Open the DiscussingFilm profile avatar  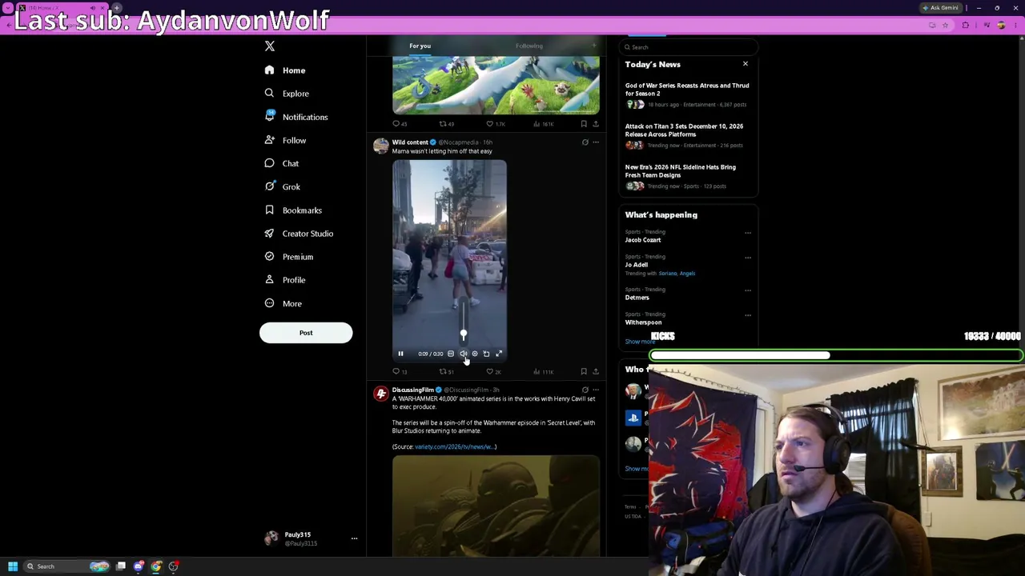click(x=380, y=394)
